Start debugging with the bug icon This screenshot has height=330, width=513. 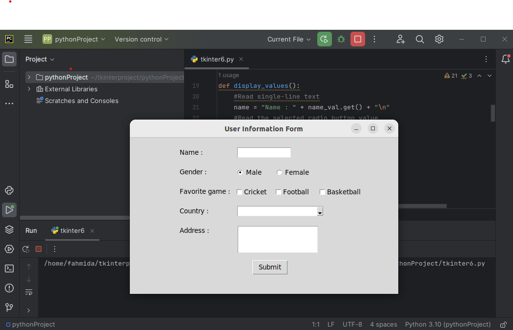click(341, 39)
